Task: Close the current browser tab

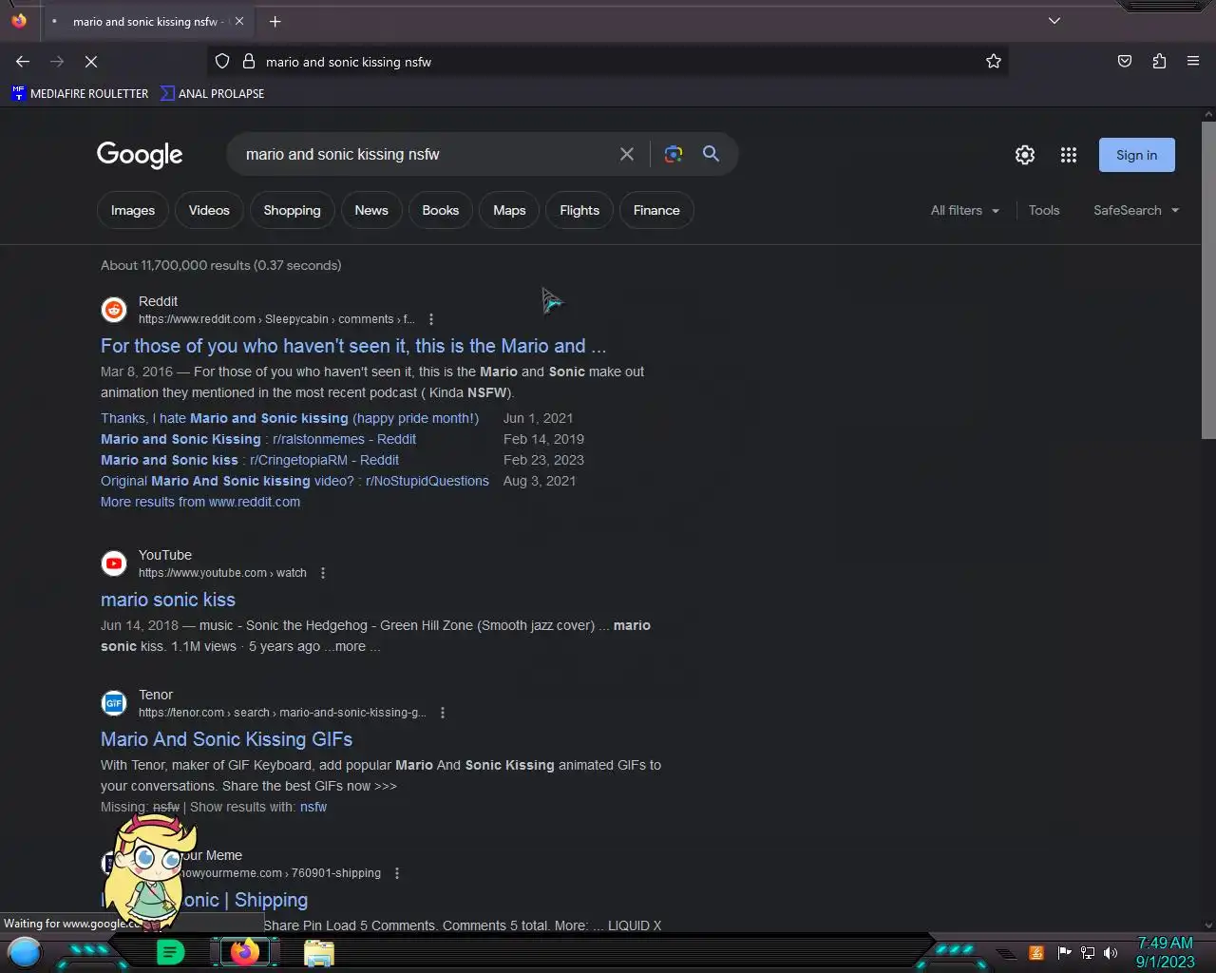Action: pyautogui.click(x=239, y=21)
